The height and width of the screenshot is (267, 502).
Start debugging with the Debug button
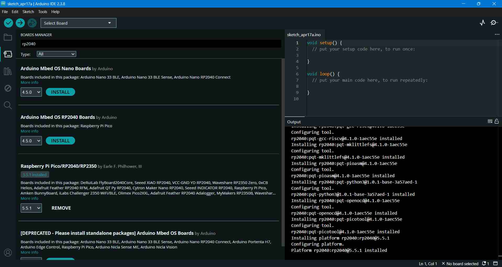coord(32,23)
